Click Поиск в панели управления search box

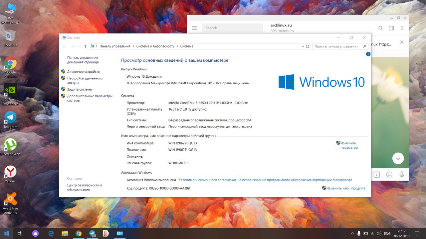click(340, 46)
